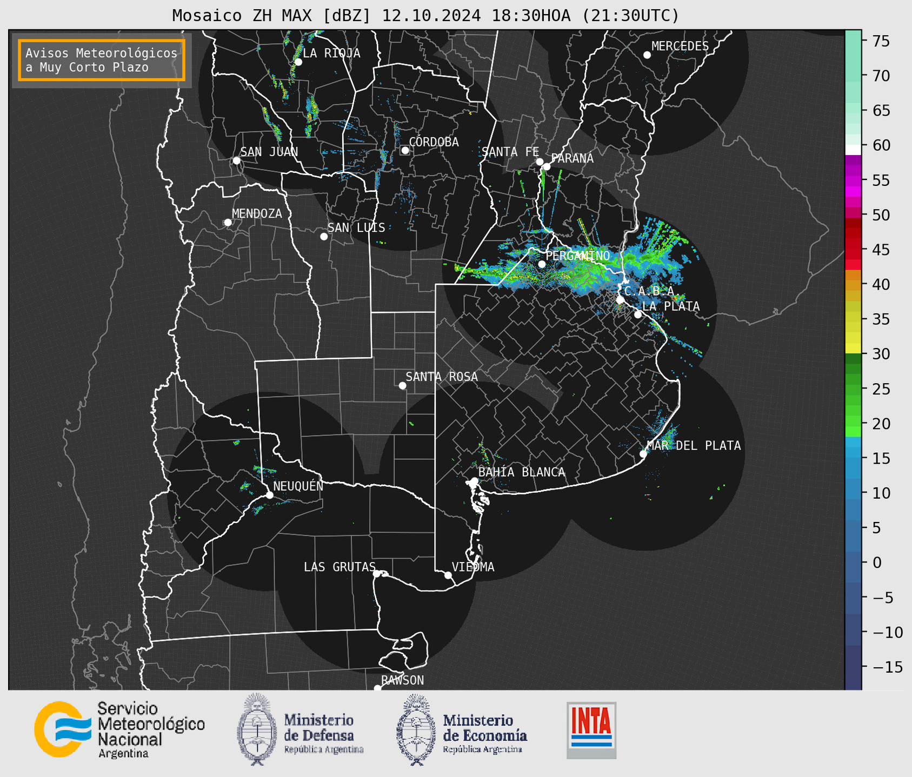Click the SANTA FE city marker dot

tap(540, 162)
